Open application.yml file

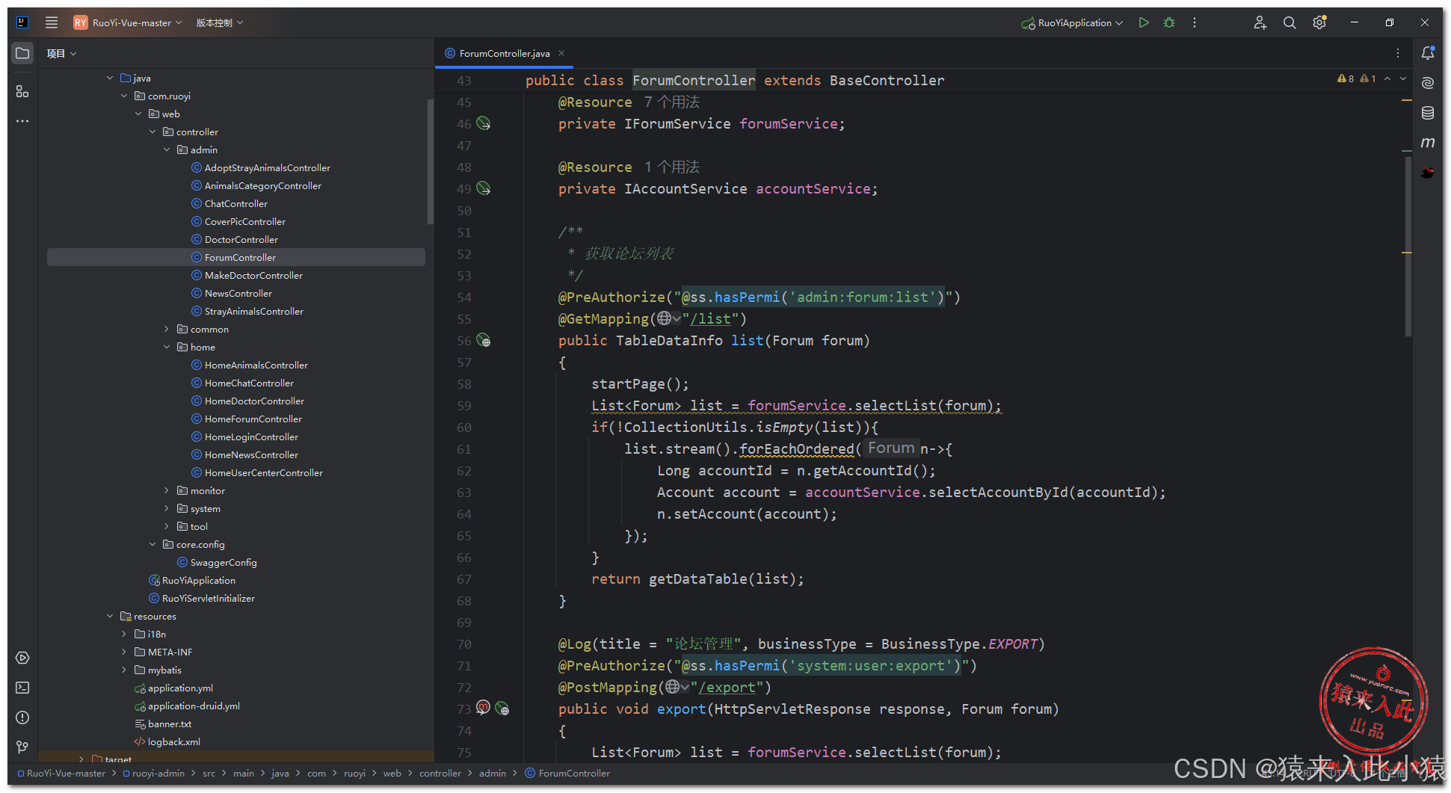click(x=180, y=688)
